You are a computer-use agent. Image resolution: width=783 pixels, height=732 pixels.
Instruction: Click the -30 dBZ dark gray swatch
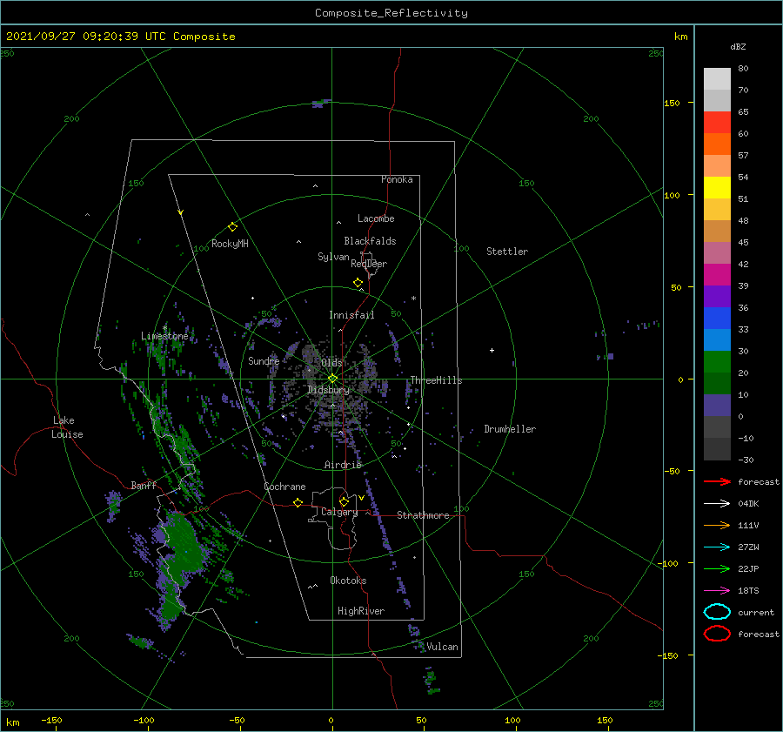click(x=717, y=449)
